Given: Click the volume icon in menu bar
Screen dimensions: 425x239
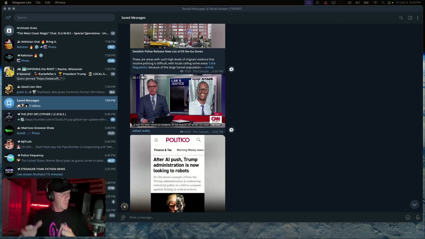Looking at the screenshot, I should (x=358, y=3).
